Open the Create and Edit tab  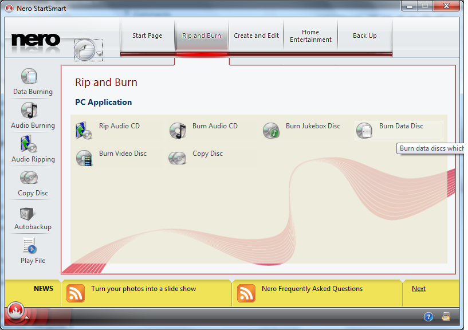256,36
